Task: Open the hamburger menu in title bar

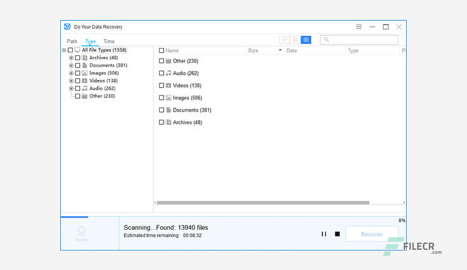Action: (x=359, y=27)
